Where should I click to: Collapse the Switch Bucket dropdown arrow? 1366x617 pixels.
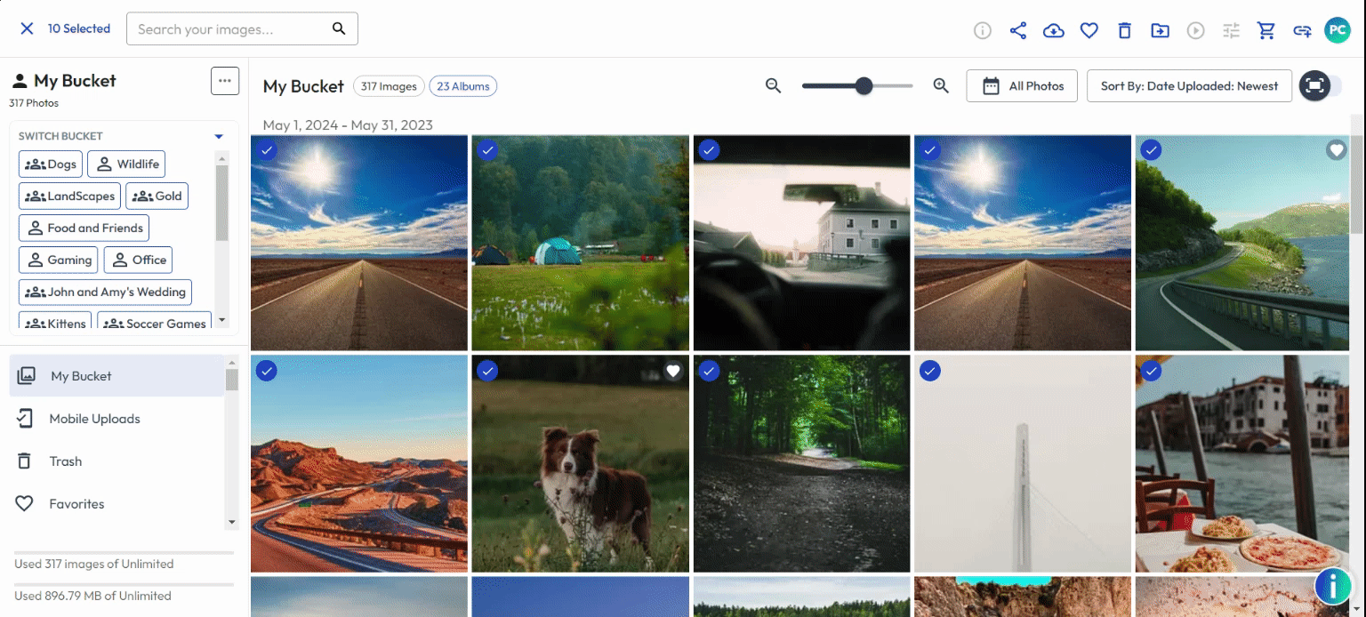tap(219, 136)
